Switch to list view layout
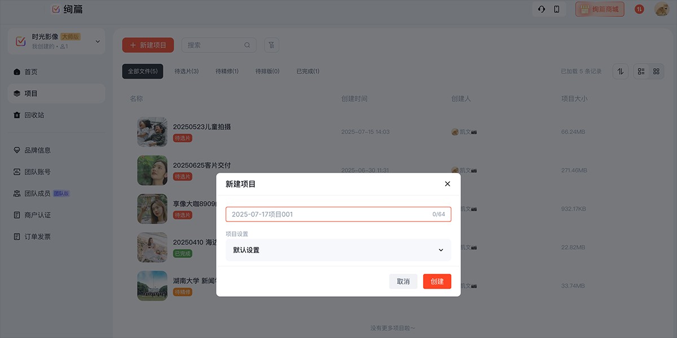 [640, 71]
